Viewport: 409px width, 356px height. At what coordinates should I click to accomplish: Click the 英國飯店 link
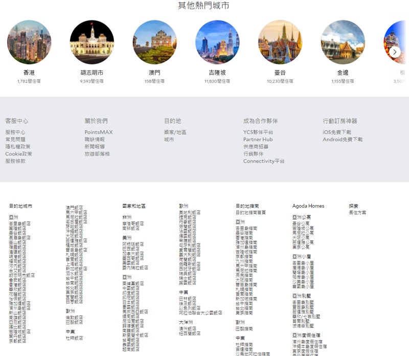[188, 283]
